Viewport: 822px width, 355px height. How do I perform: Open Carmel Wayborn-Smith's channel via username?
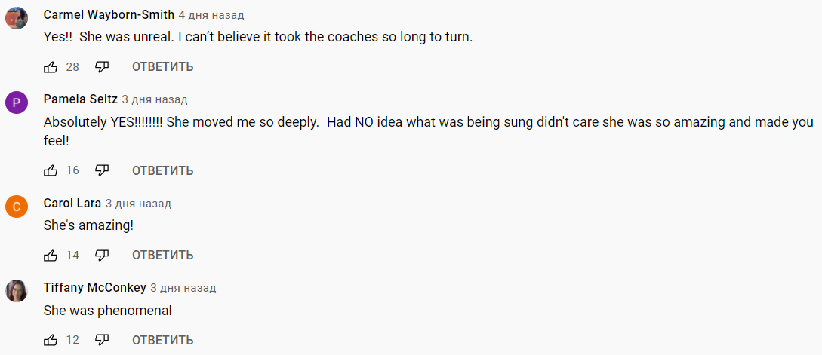click(x=109, y=15)
